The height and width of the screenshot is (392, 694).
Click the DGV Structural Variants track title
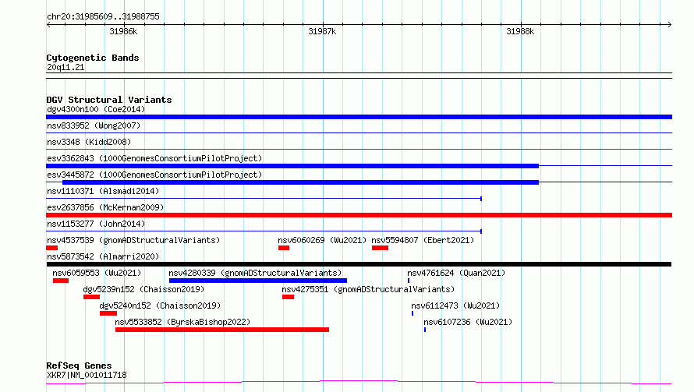click(109, 100)
